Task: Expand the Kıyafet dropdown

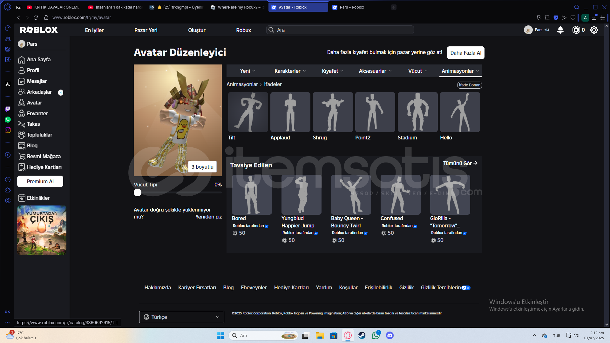Action: tap(333, 71)
